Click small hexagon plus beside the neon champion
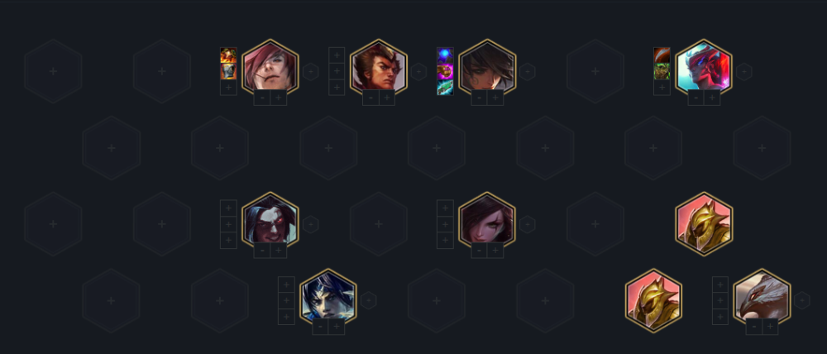 pos(743,71)
